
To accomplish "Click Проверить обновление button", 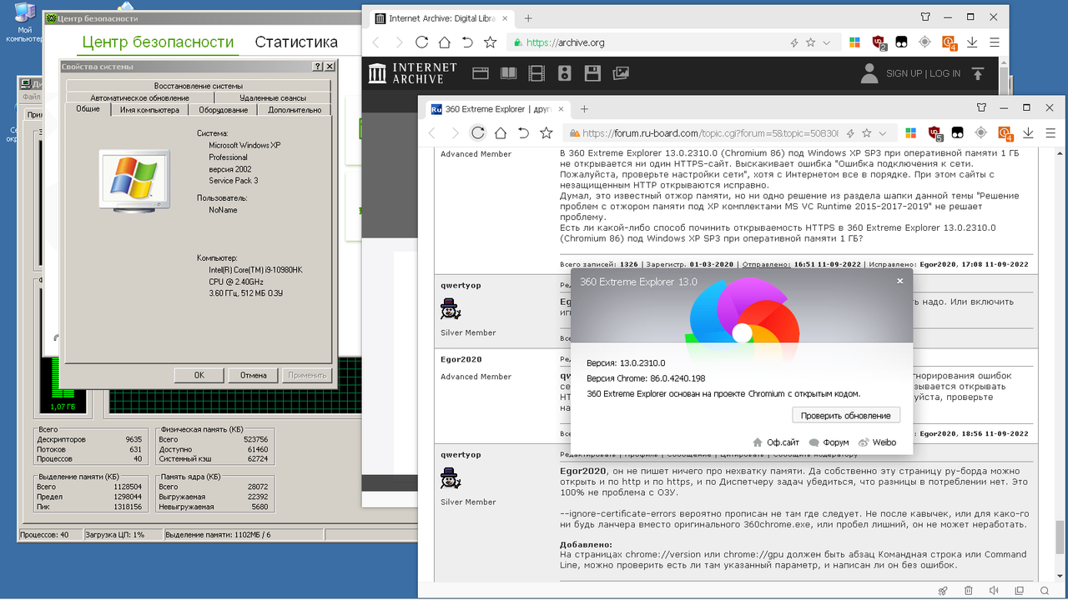I will (846, 415).
